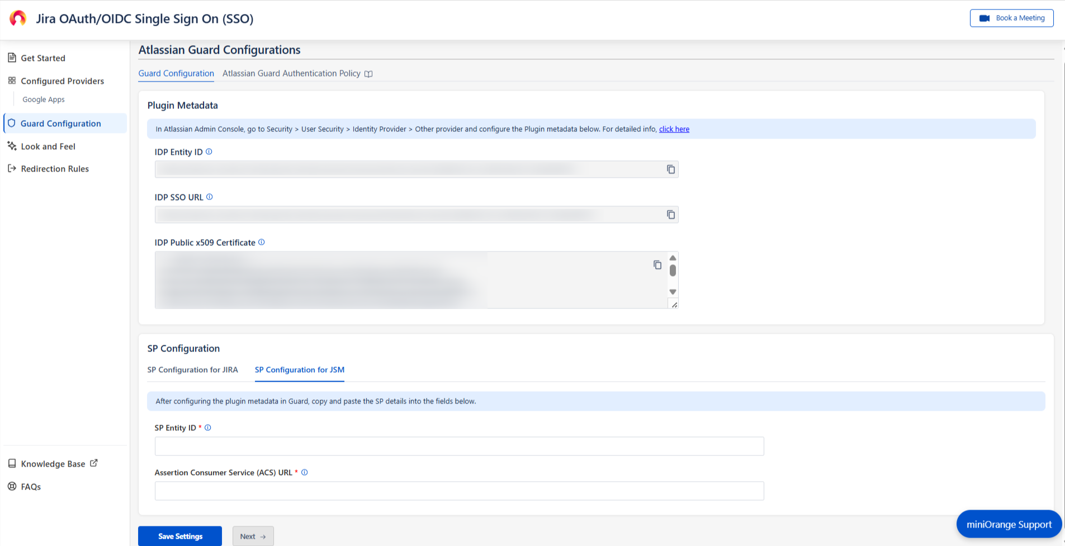This screenshot has height=546, width=1065.
Task: Click the Guard Configuration shield icon
Action: [12, 123]
